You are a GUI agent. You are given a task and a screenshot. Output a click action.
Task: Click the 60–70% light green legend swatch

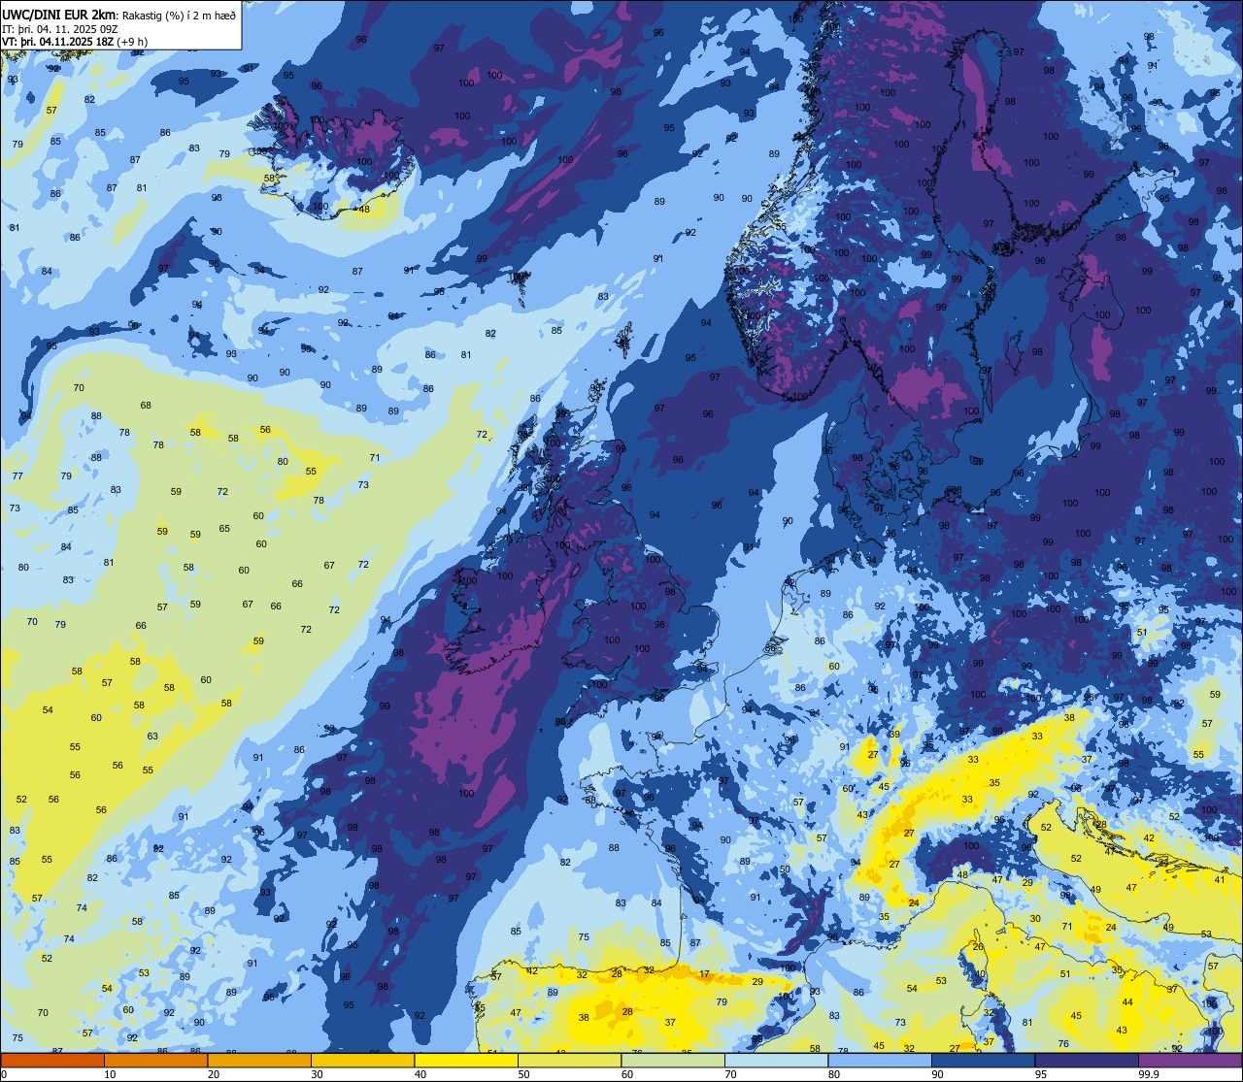tap(673, 1060)
